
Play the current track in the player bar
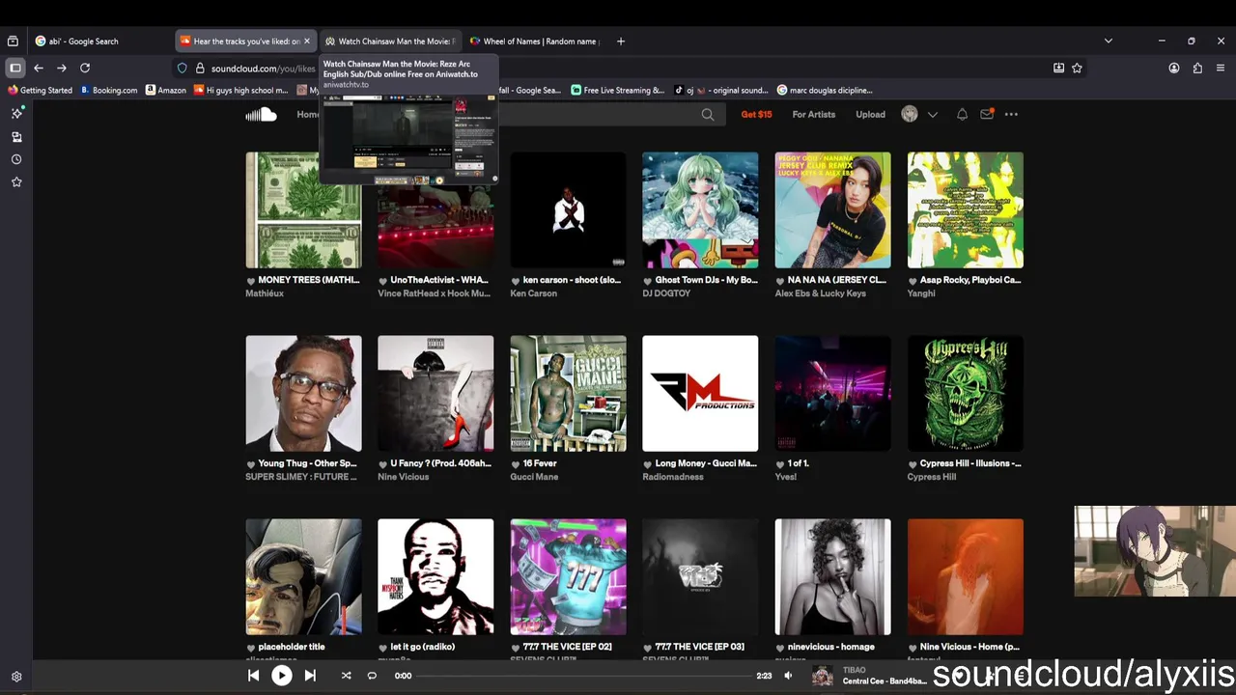281,676
